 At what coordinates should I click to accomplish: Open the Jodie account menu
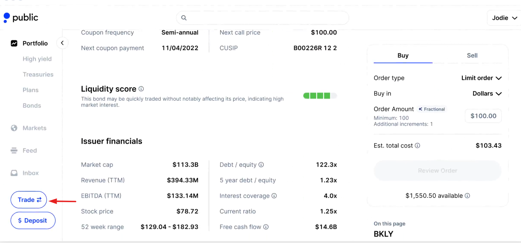coord(504,18)
